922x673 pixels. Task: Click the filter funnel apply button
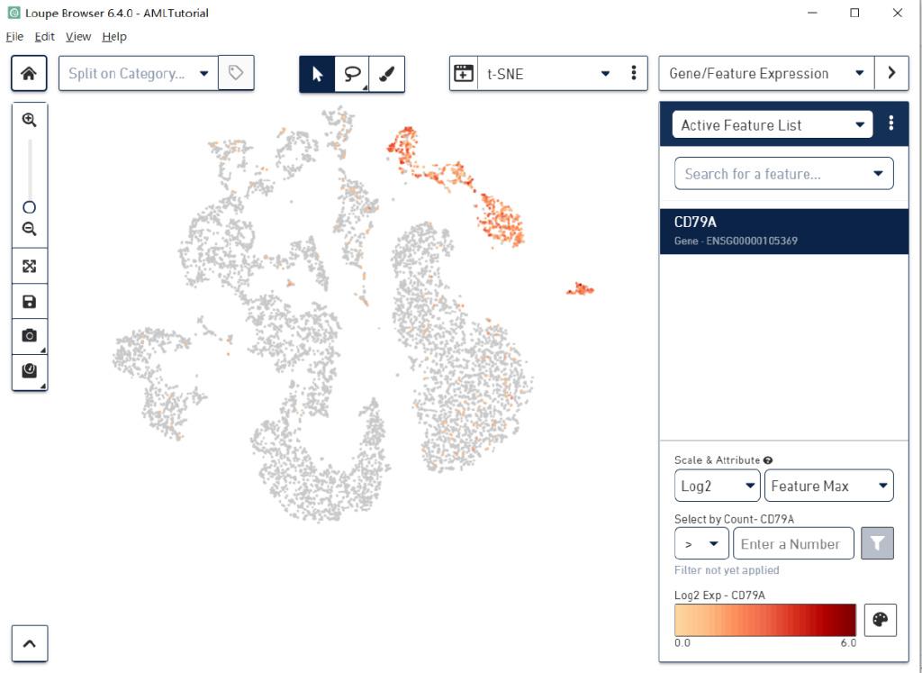[x=877, y=543]
